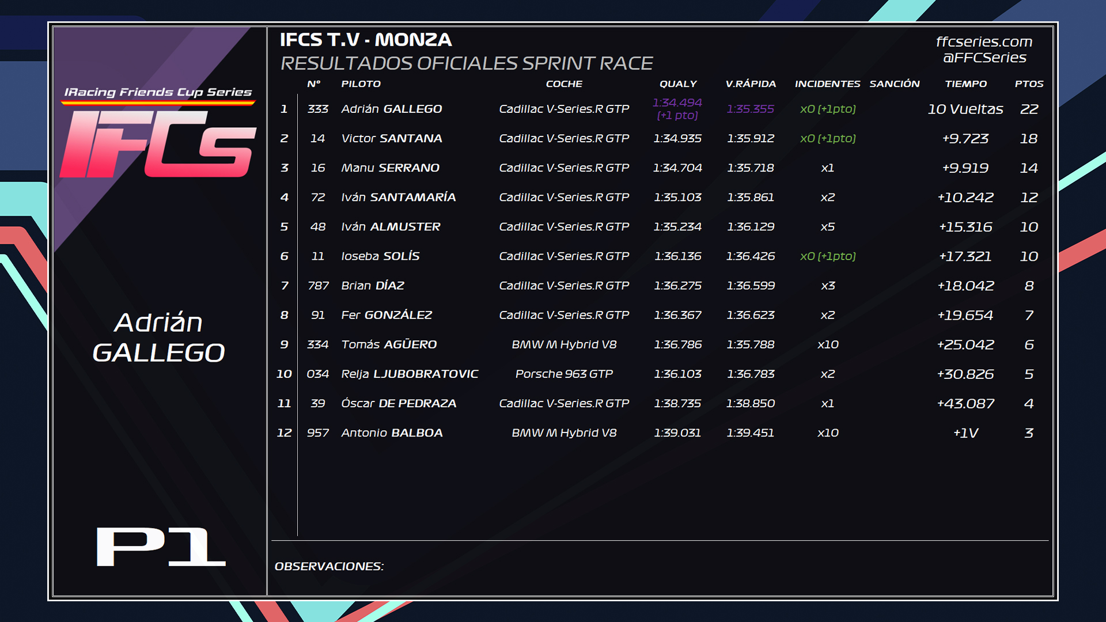The width and height of the screenshot is (1106, 622).
Task: Select Tomás AGÜERO's BMW M Hybrid V8
Action: 564,344
